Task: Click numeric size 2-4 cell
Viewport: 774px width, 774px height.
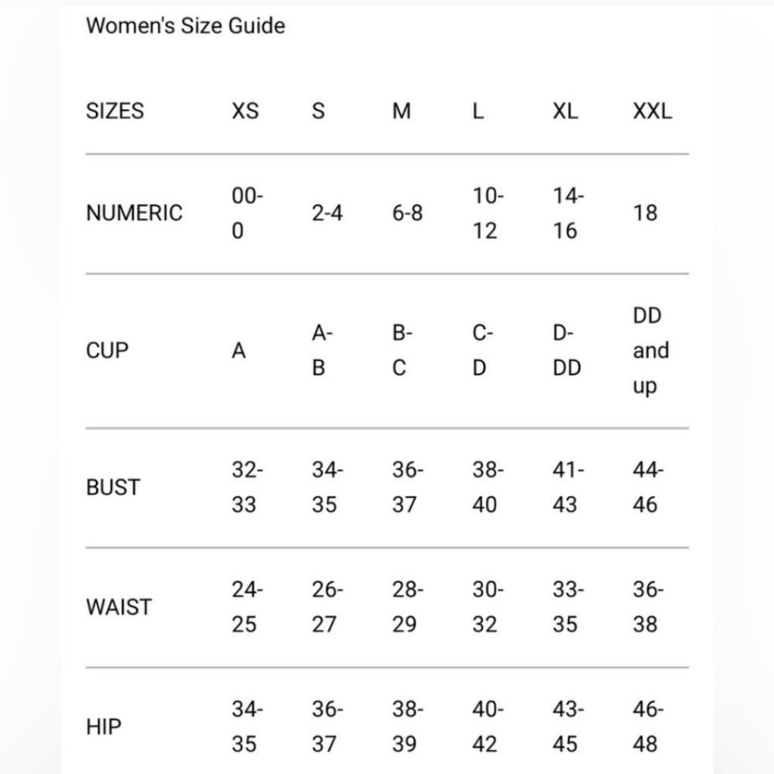Action: click(x=327, y=214)
